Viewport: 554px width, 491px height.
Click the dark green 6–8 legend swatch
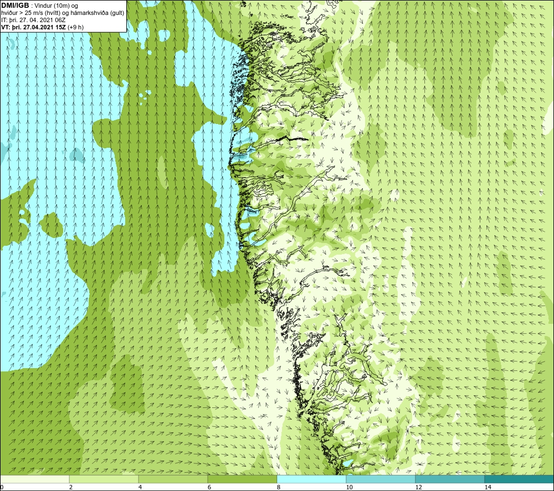click(x=243, y=479)
